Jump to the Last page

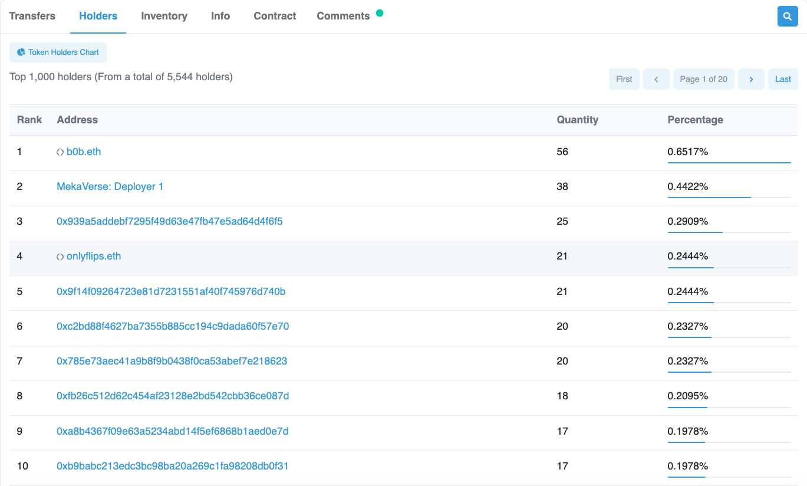(783, 79)
